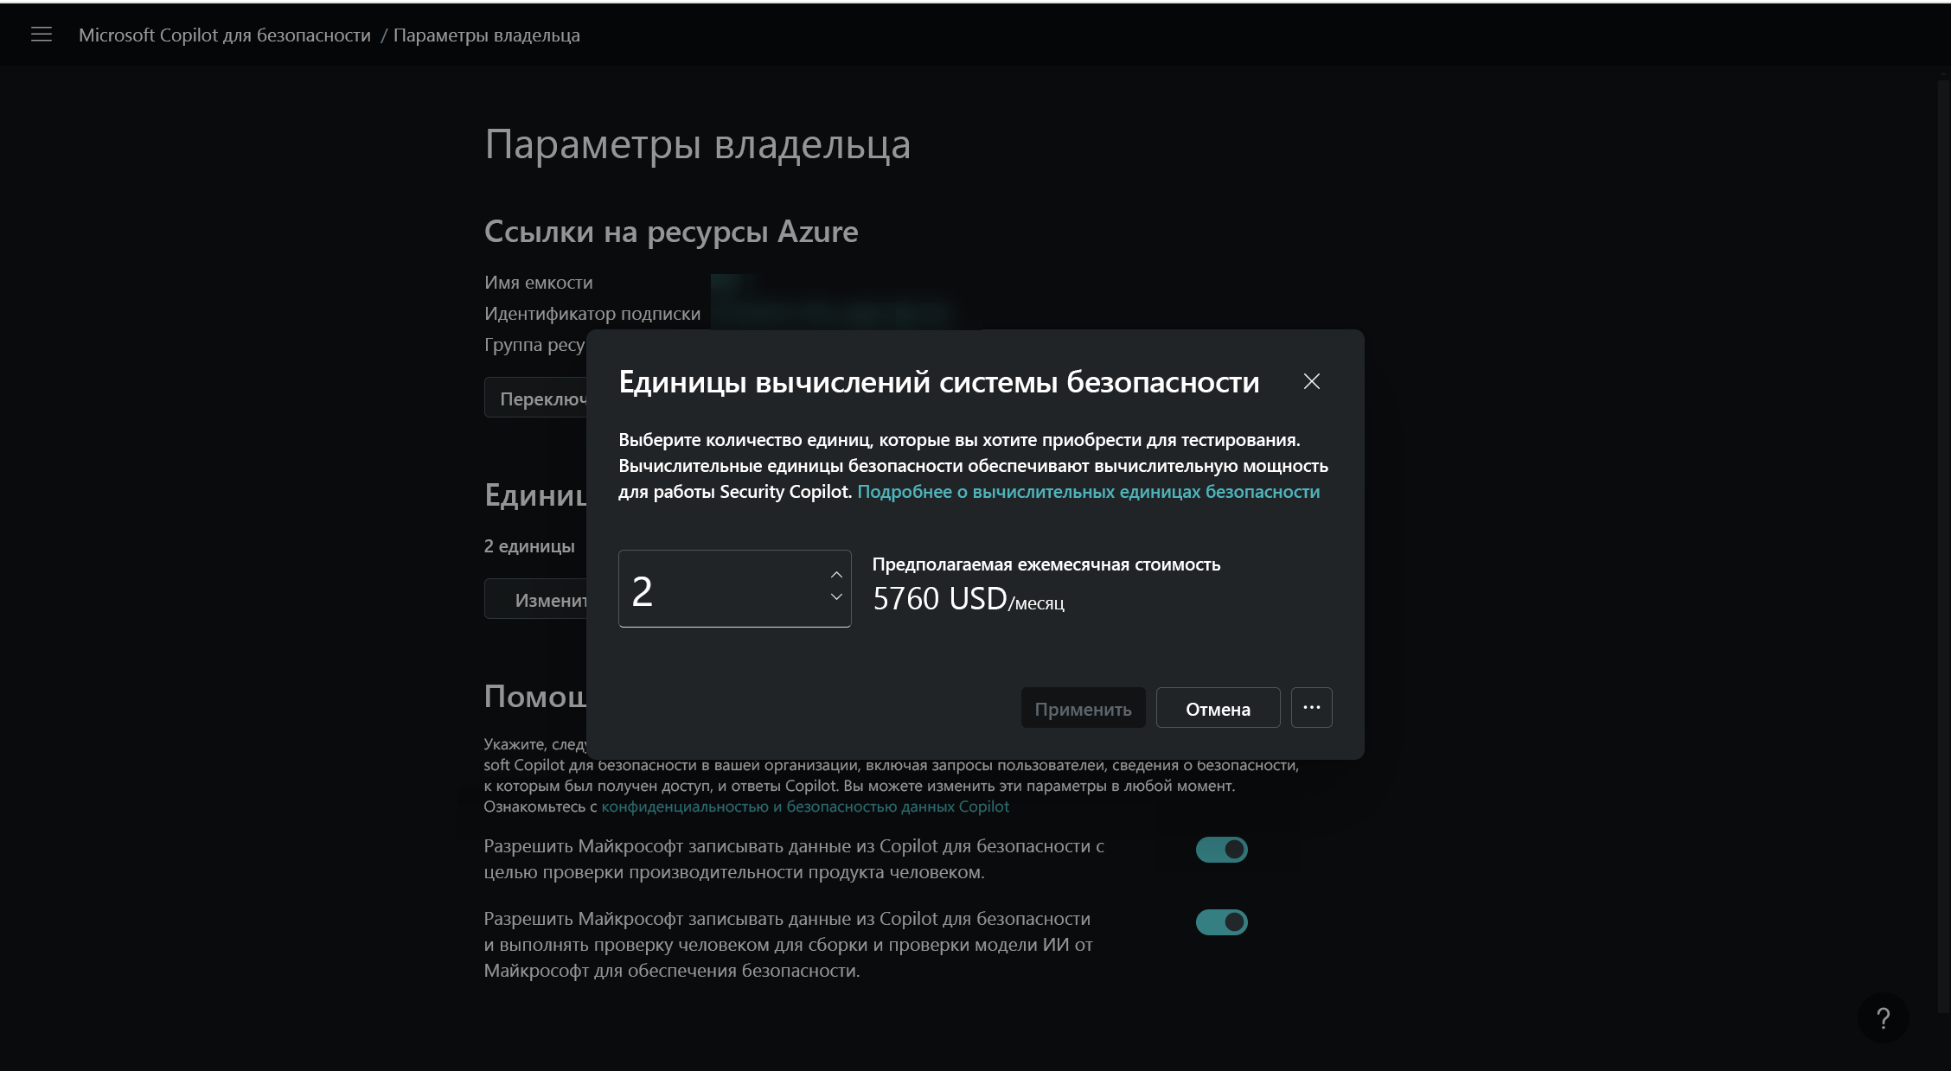Screen dimensions: 1951x1071
Task: Click the Переключ… button under Azure resources
Action: (x=536, y=398)
